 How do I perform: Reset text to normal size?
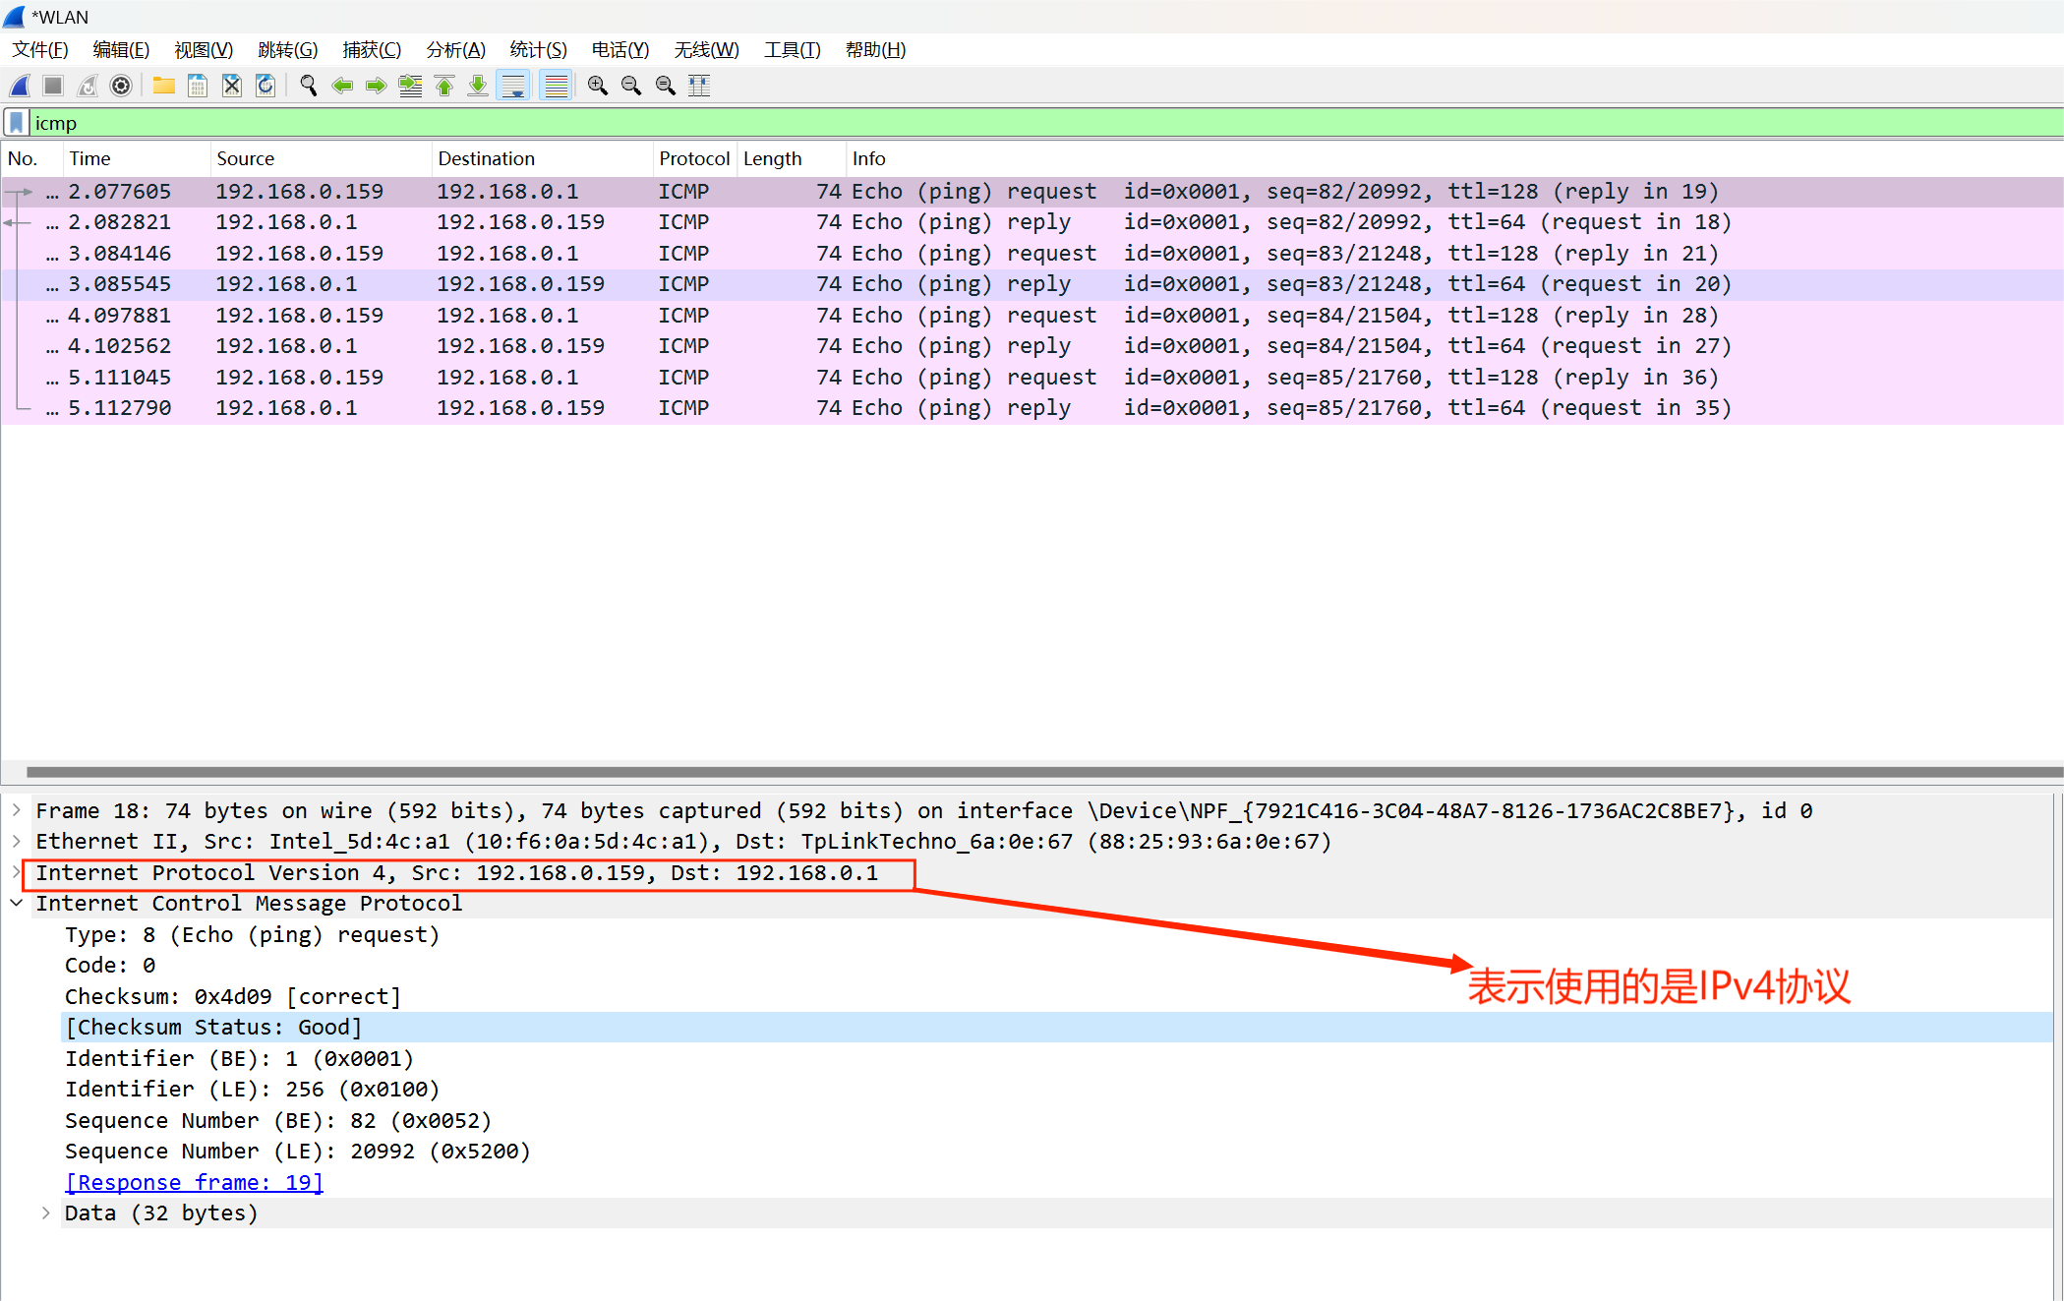click(x=666, y=87)
